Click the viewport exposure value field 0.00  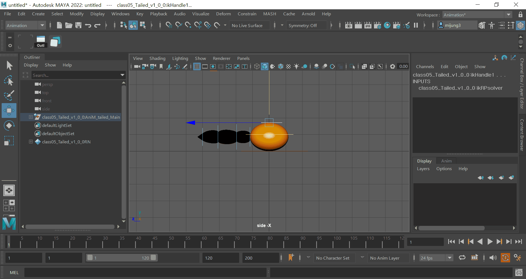403,66
